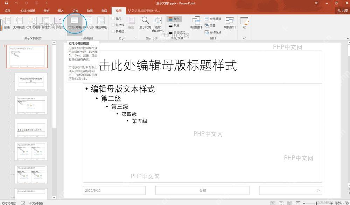This screenshot has height=205, width=350.
Task: Switch to the Insert (插入) tab
Action: (x=61, y=11)
